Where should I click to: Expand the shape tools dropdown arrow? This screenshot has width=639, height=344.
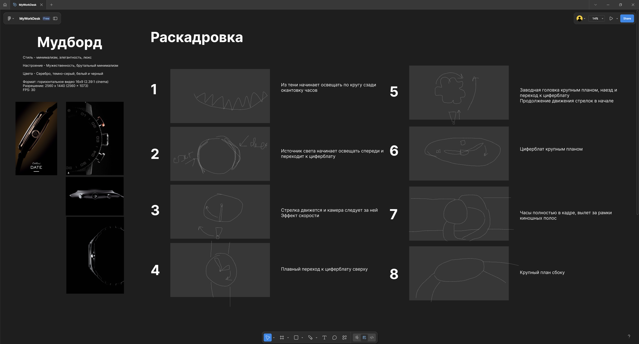tap(302, 338)
